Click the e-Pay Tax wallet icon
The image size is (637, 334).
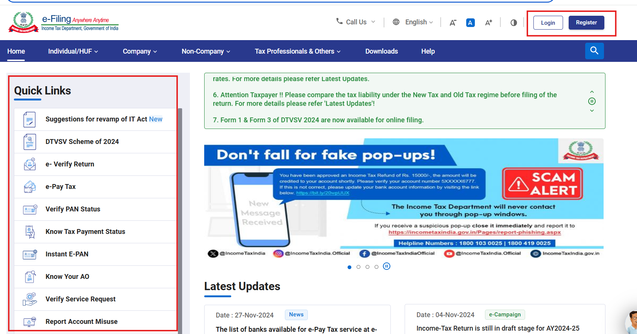click(30, 187)
